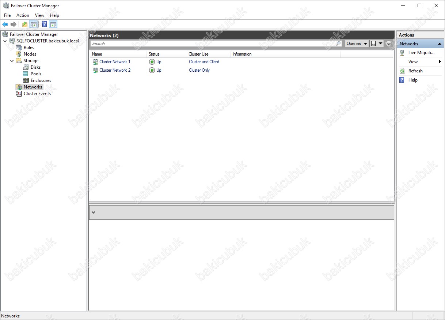Click the Live Migration Settings icon in Actions
Screen dimensions: 445x320
402,53
